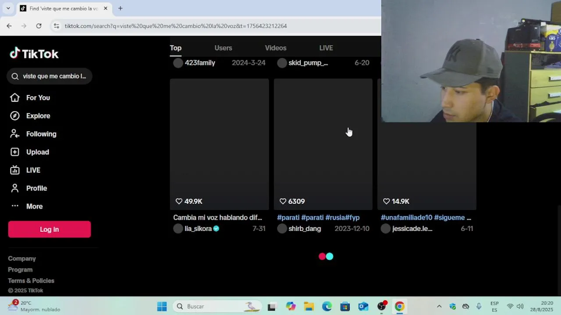Open Microsoft Edge from the taskbar
The width and height of the screenshot is (561, 315).
click(327, 306)
